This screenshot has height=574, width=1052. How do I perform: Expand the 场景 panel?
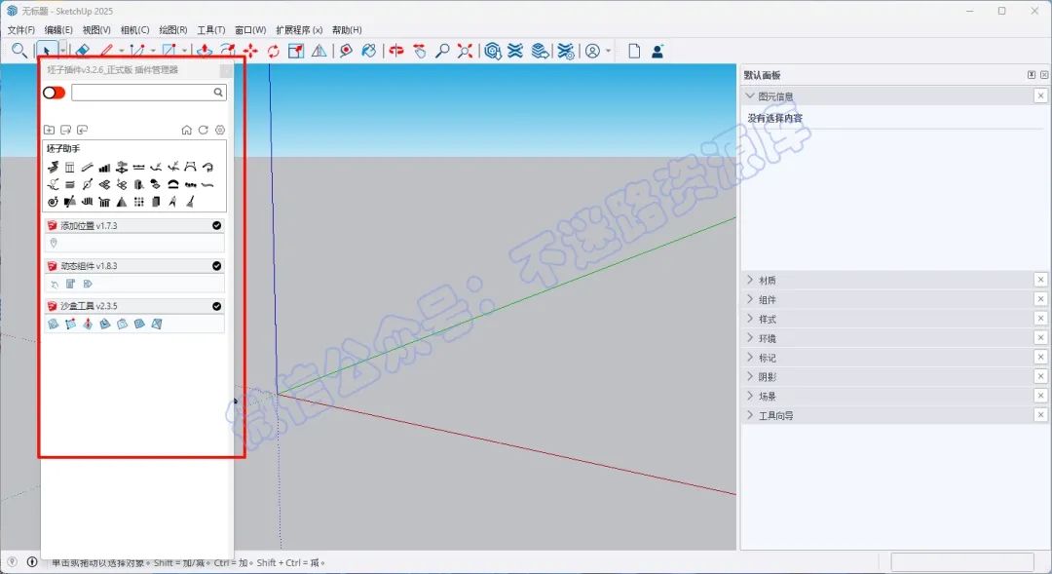pos(750,396)
